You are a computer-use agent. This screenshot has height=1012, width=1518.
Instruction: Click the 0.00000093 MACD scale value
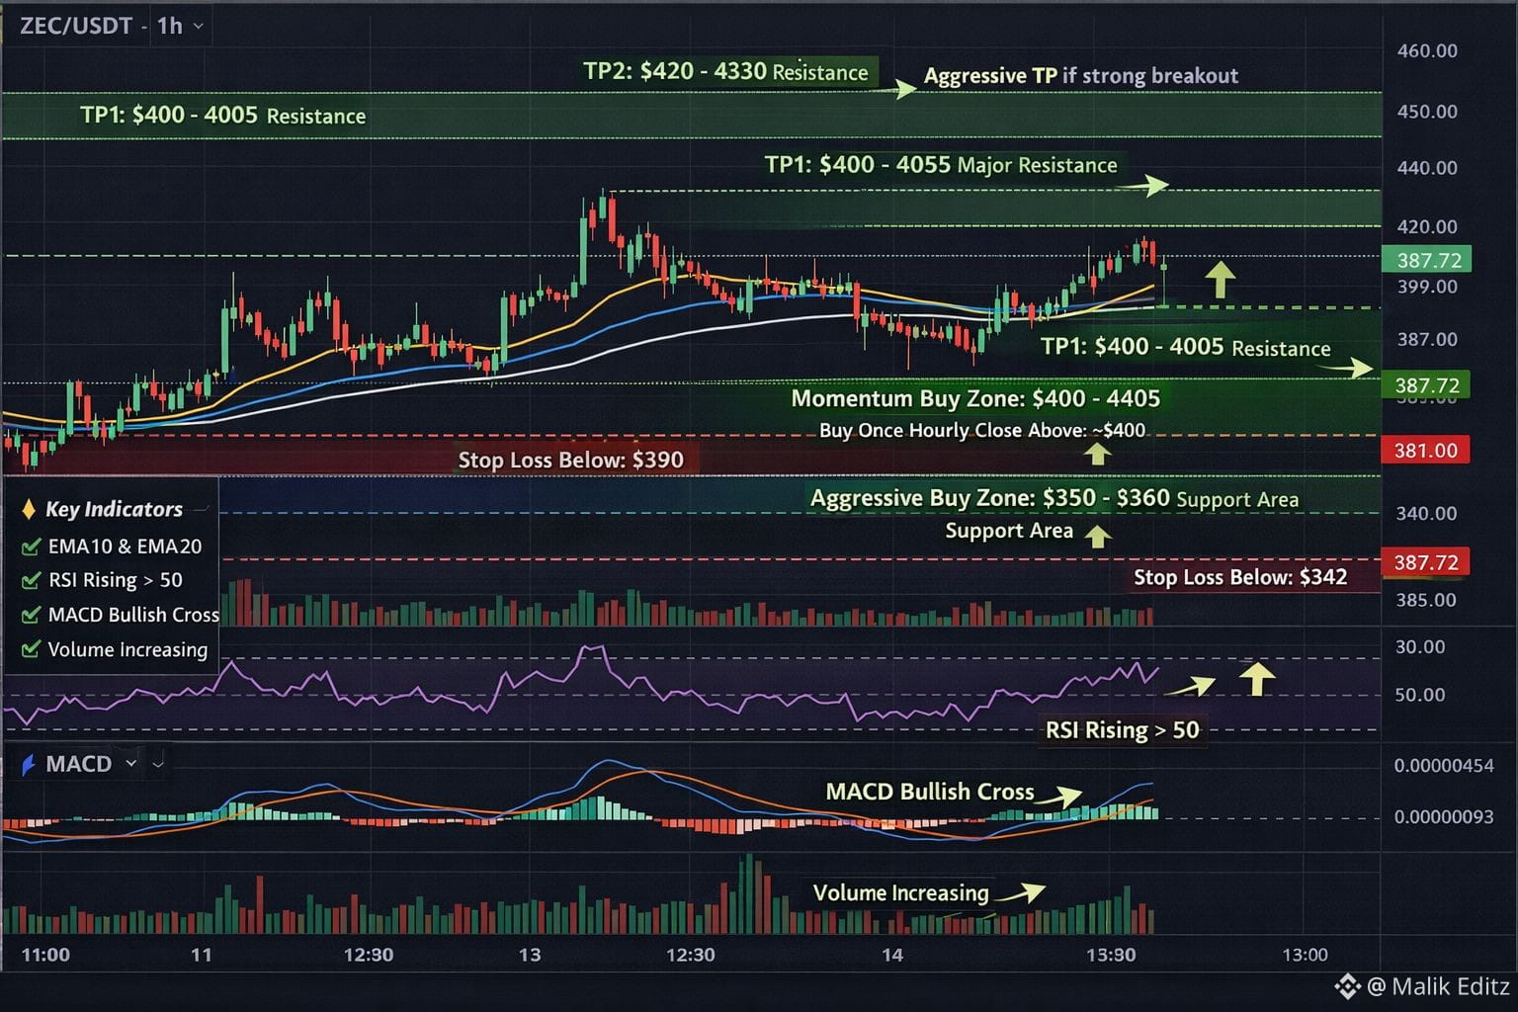[x=1444, y=817]
